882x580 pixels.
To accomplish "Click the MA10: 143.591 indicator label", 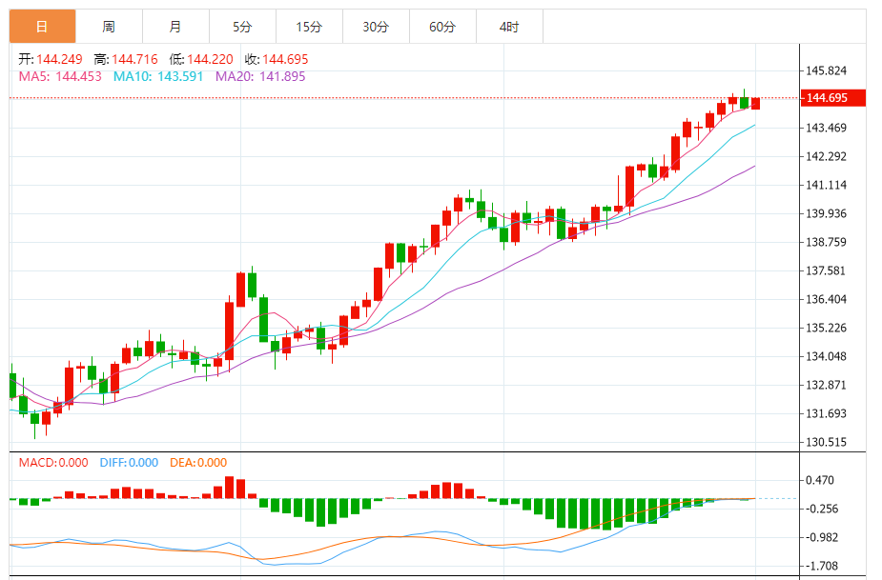I will click(158, 76).
